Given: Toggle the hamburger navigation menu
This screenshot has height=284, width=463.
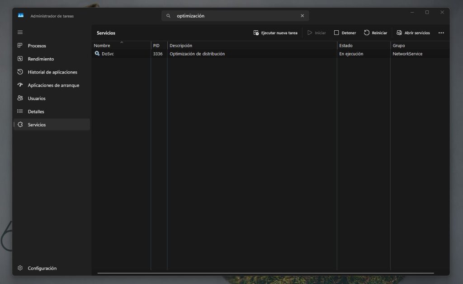Looking at the screenshot, I should click(x=20, y=33).
